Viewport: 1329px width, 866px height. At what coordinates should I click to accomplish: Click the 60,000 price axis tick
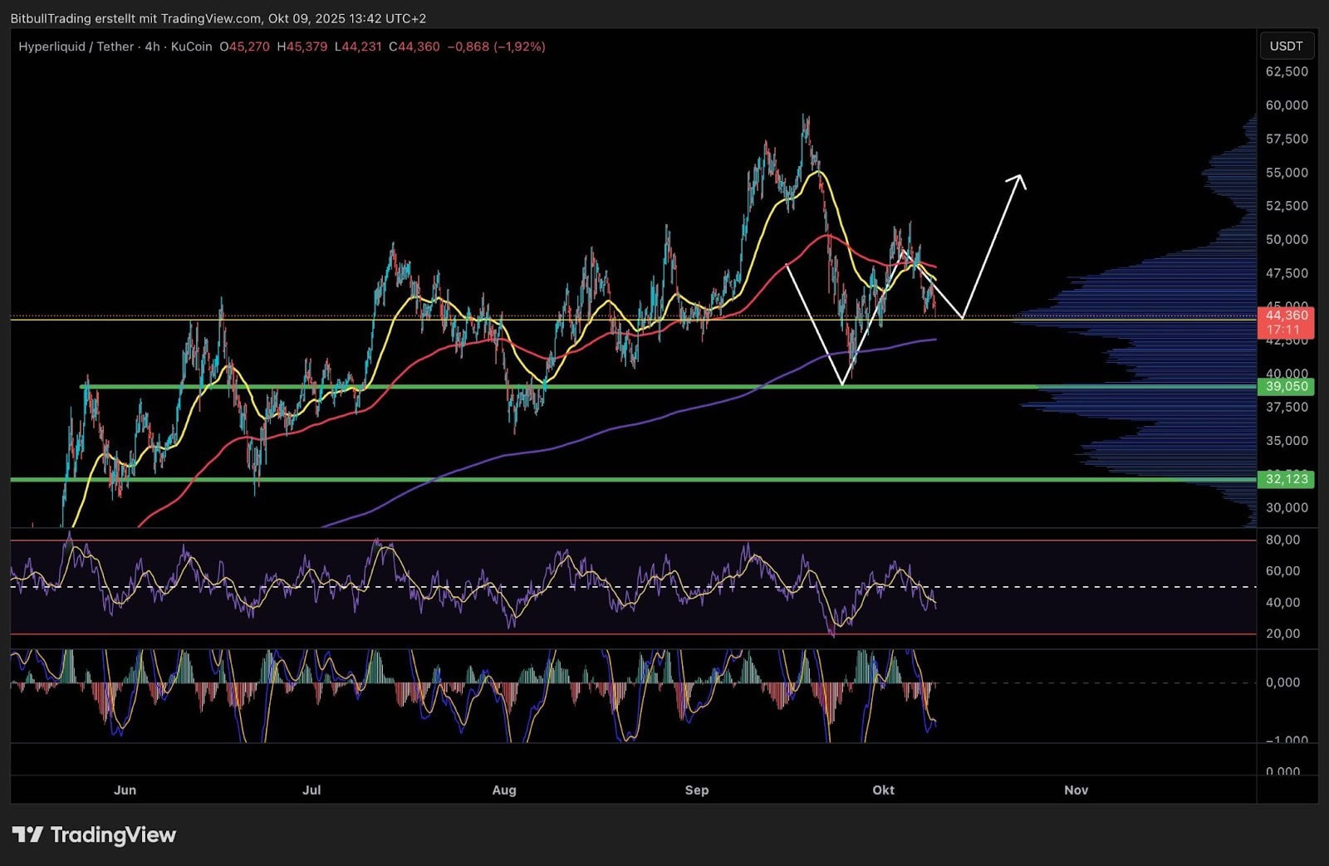pyautogui.click(x=1286, y=105)
